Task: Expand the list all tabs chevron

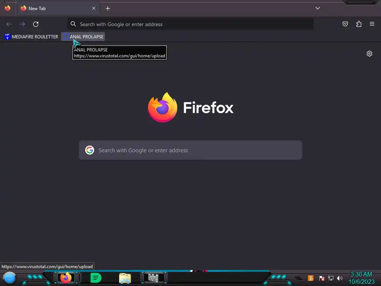Action: click(318, 8)
